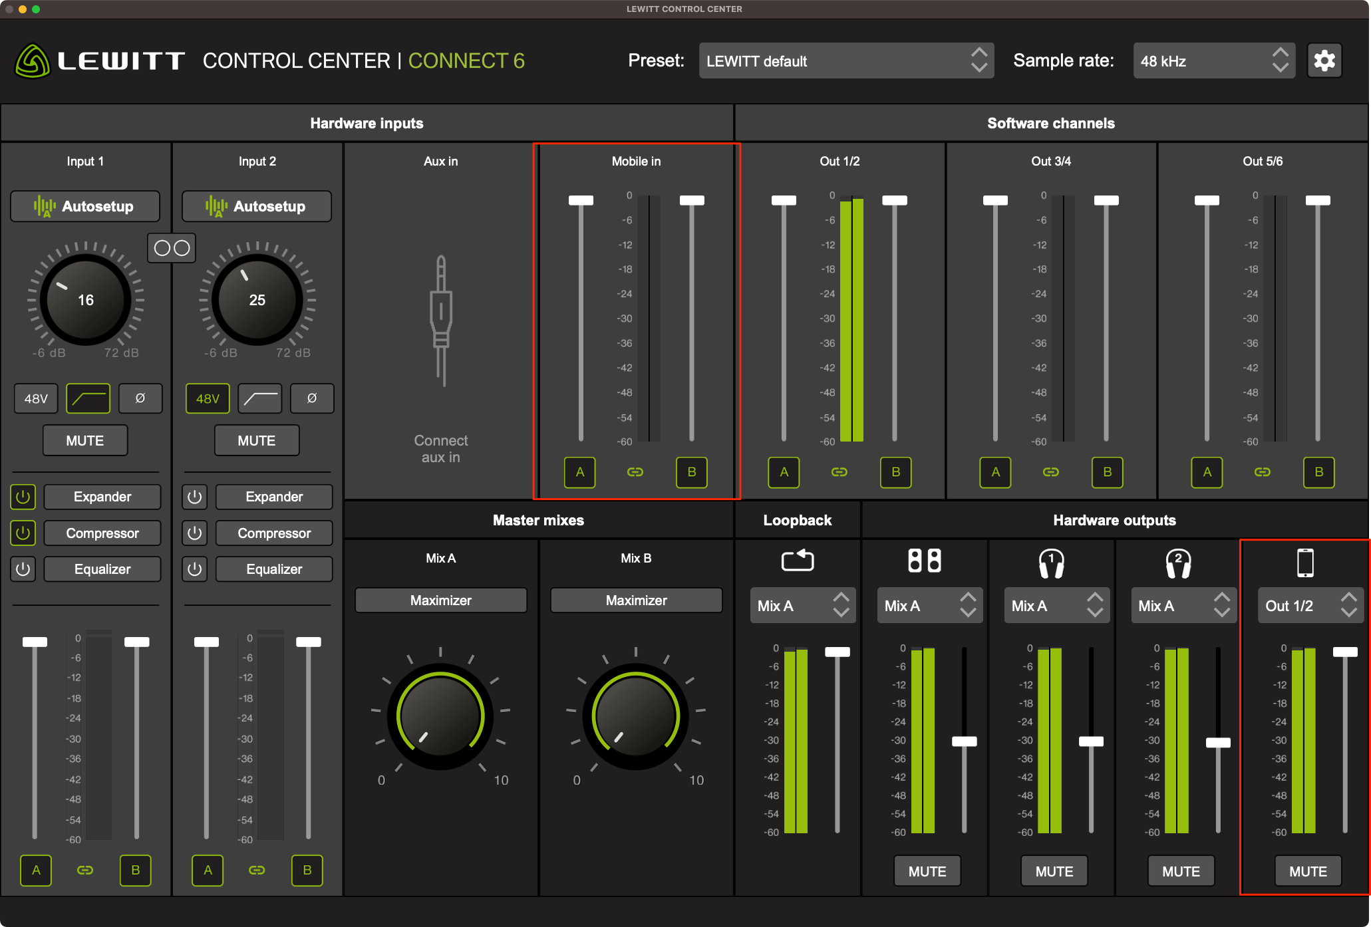
Task: Invert phase on Input 2
Action: (x=312, y=398)
